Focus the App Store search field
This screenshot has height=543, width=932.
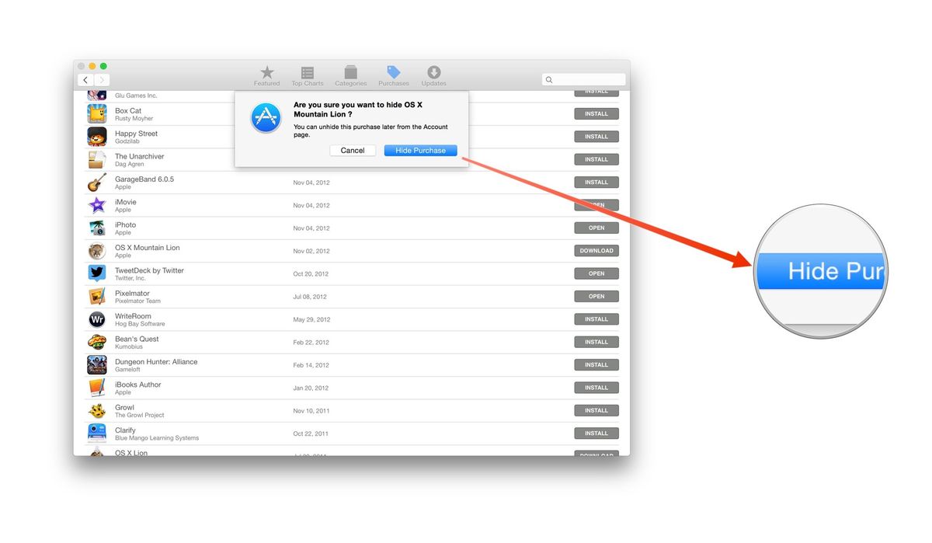(x=583, y=79)
